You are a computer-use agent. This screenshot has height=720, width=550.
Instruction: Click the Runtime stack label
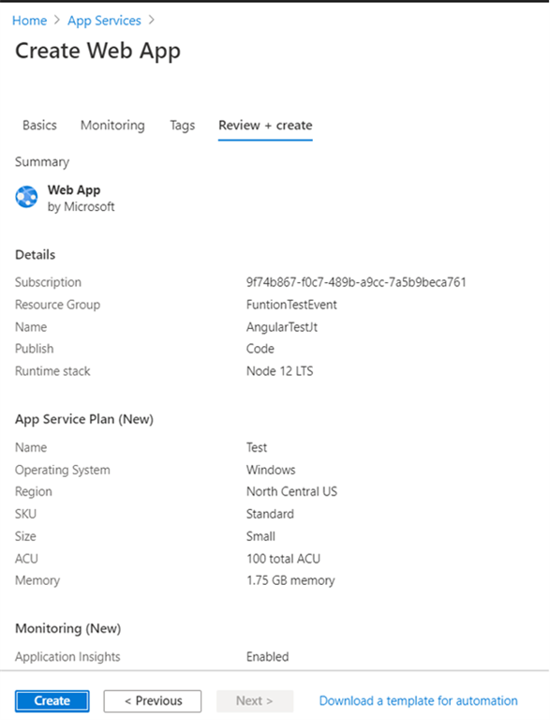pos(52,371)
